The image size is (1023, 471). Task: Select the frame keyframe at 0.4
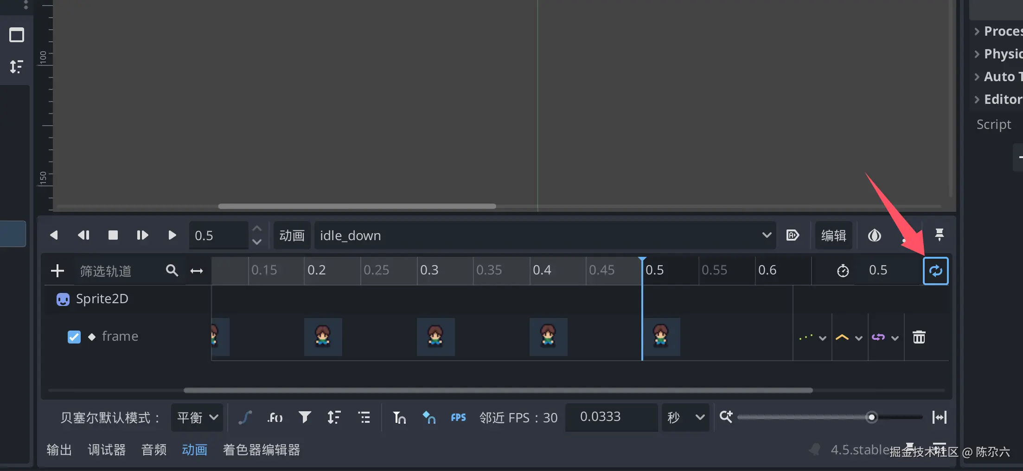pyautogui.click(x=548, y=337)
